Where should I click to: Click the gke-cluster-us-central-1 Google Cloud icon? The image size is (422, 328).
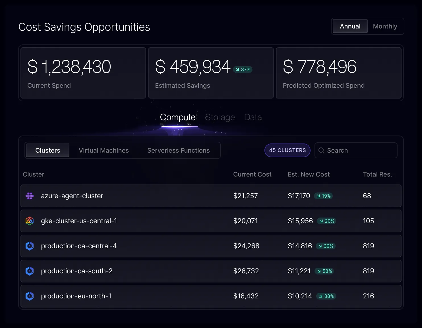(x=30, y=221)
